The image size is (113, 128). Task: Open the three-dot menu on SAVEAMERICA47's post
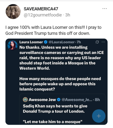pyautogui.click(x=105, y=8)
